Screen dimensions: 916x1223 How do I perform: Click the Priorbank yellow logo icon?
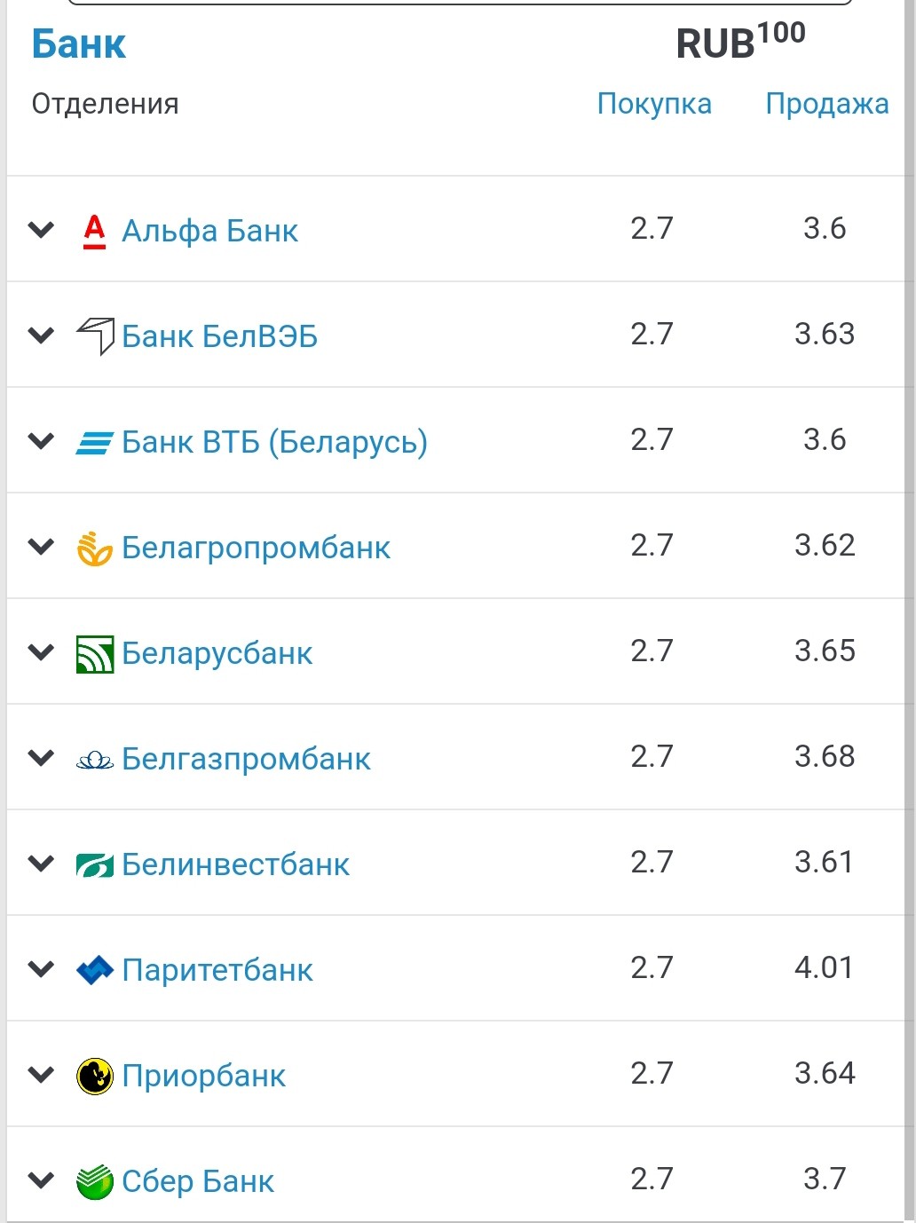(x=95, y=1077)
